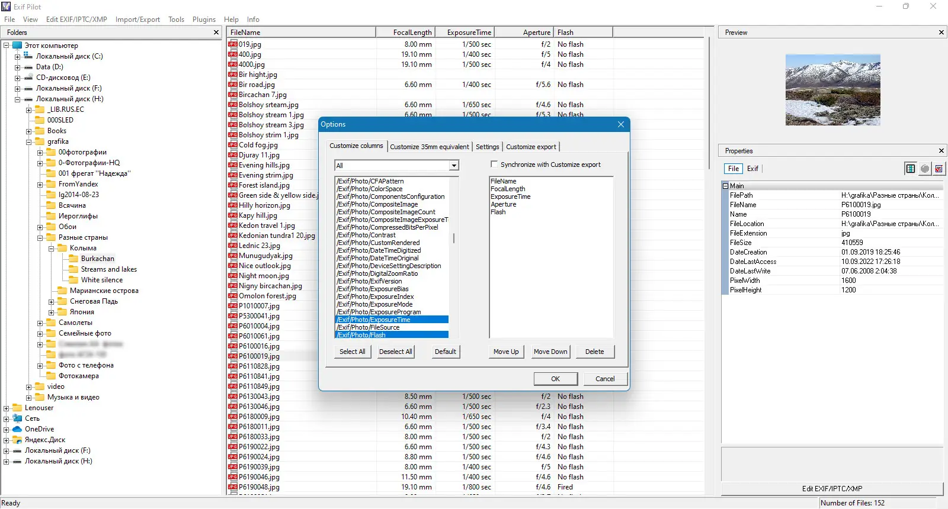Click the Exif Pilot app icon in title bar

pyautogui.click(x=6, y=7)
